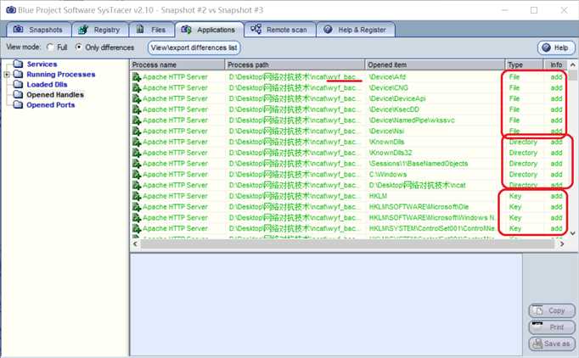This screenshot has height=358, width=579.
Task: Select Running Processes tree node
Action: pyautogui.click(x=60, y=74)
